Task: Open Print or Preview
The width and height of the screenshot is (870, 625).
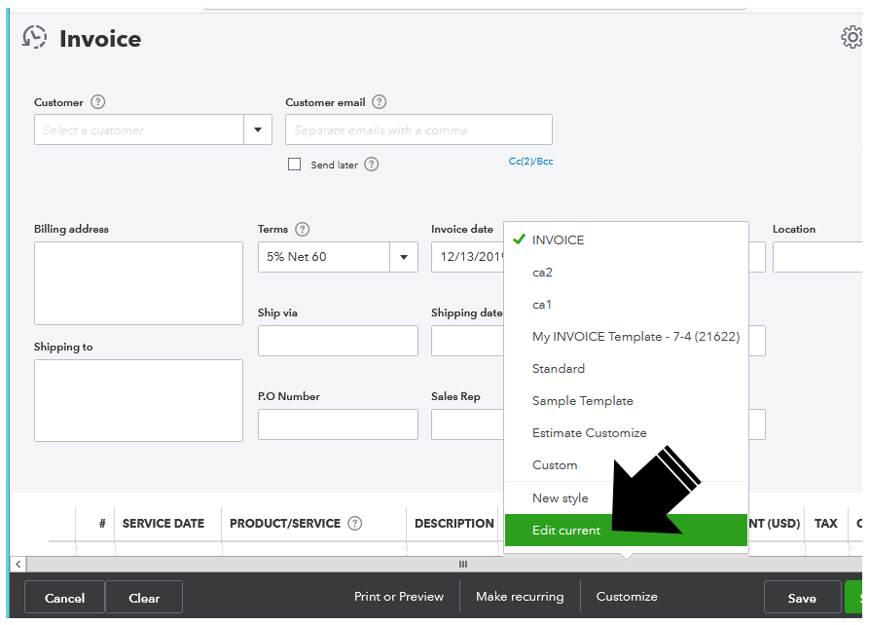Action: point(399,597)
